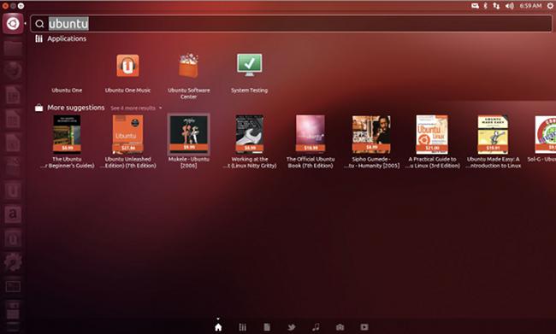Switch to the Home lens

click(218, 327)
